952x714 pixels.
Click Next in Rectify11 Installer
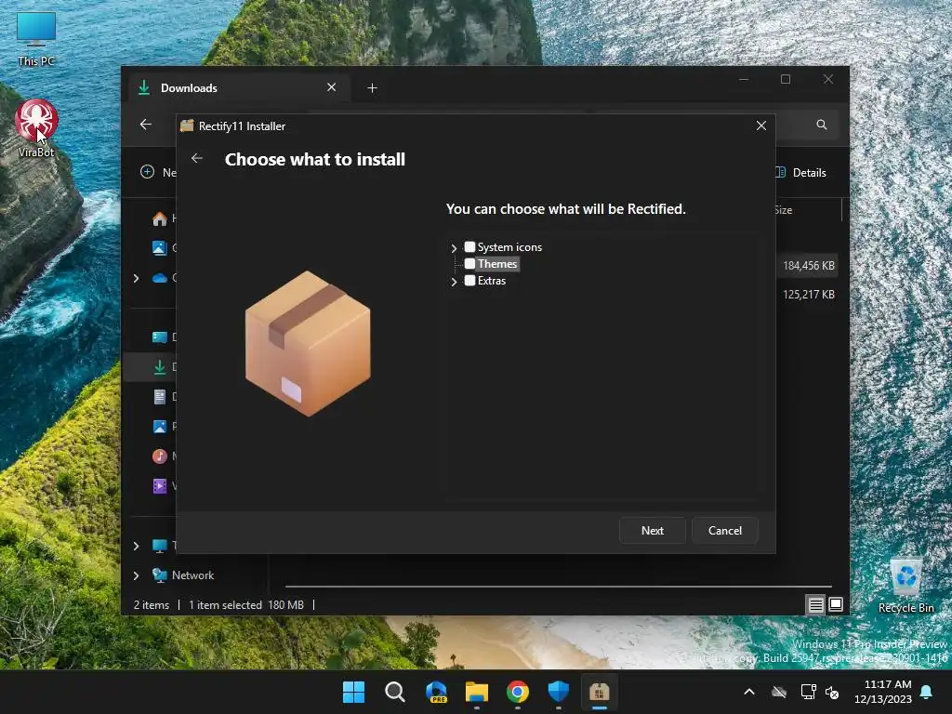pyautogui.click(x=652, y=531)
